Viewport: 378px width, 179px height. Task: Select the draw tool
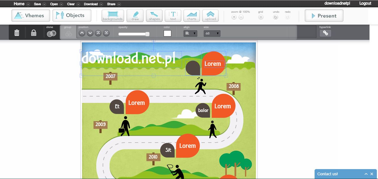tap(135, 16)
